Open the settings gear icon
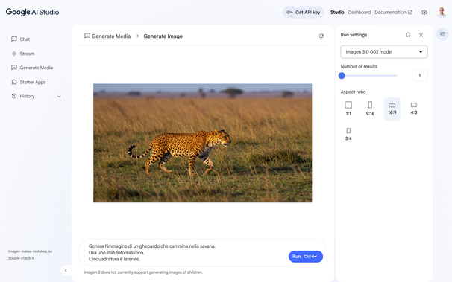The image size is (452, 282). (424, 12)
